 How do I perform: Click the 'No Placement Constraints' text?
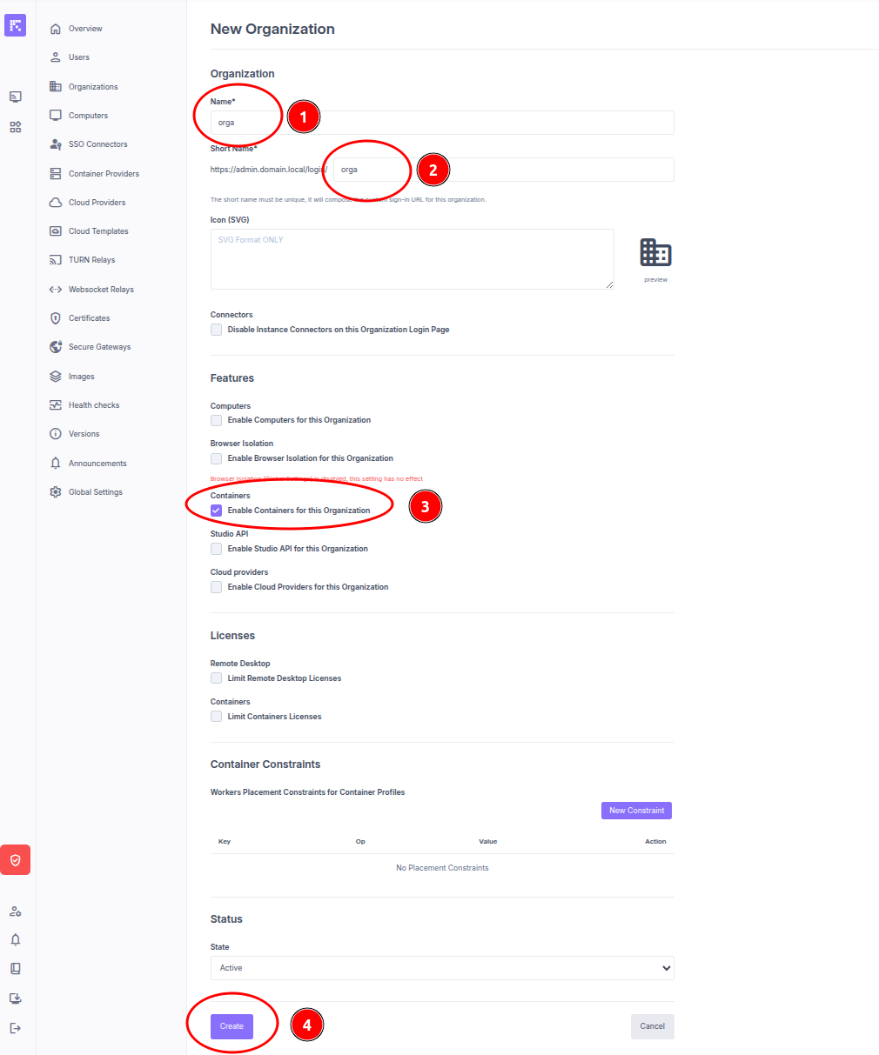[x=442, y=868]
